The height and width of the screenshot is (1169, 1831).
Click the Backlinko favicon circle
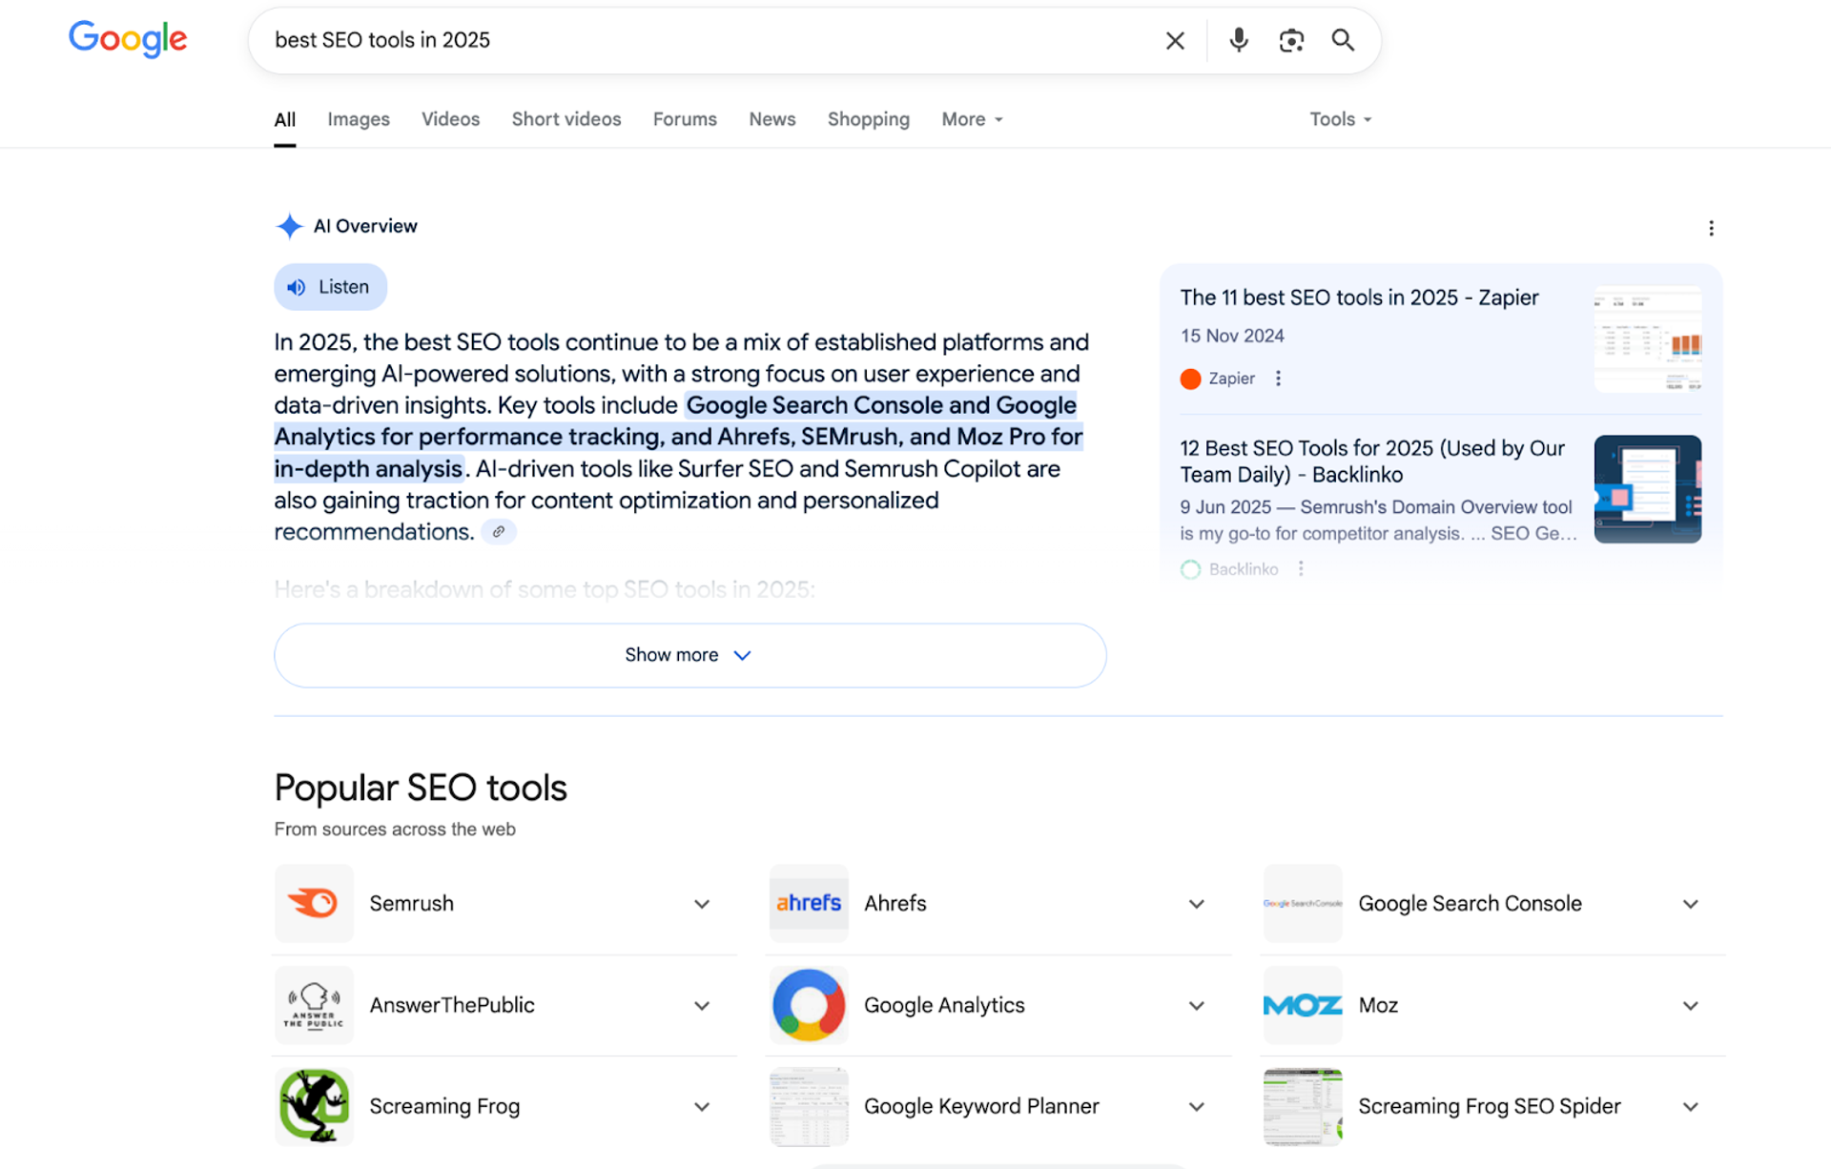(x=1190, y=569)
